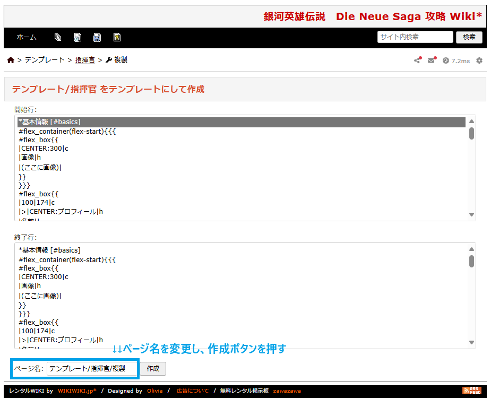491x399 pixels.
Task: Open the envelope mail notification icon
Action: coord(432,60)
